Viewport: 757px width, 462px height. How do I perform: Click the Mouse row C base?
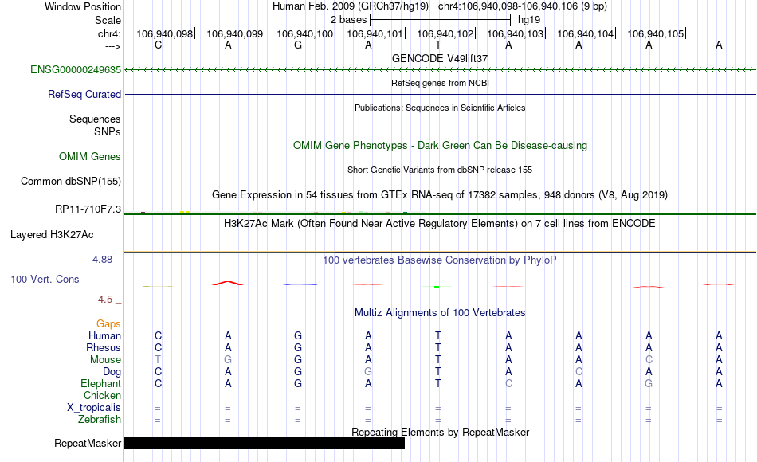(649, 360)
